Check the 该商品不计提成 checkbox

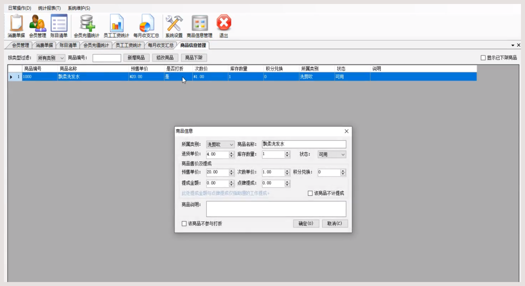(310, 193)
